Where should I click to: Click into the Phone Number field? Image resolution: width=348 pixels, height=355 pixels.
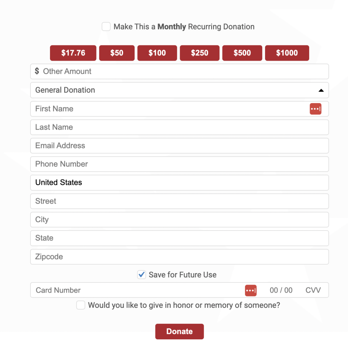point(179,164)
